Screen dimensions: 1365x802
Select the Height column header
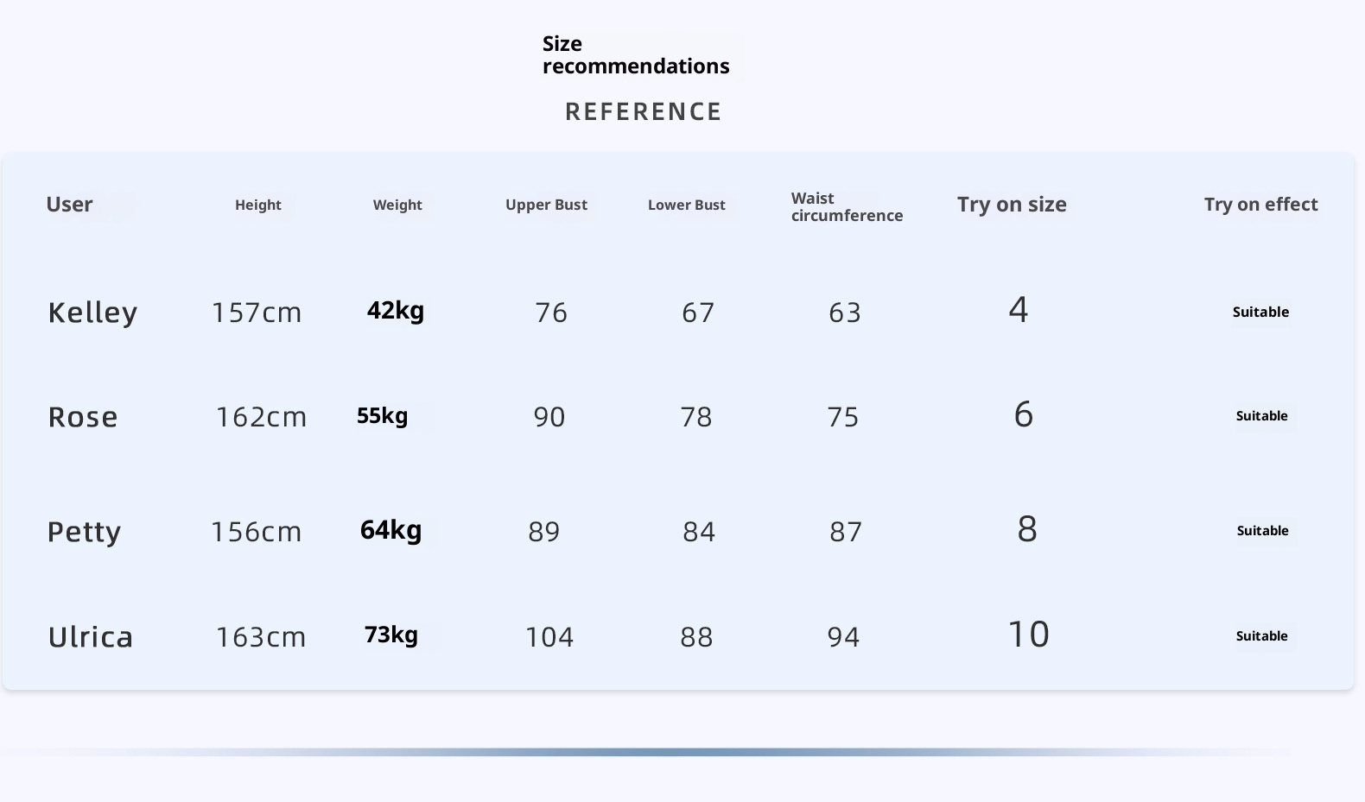pos(257,205)
